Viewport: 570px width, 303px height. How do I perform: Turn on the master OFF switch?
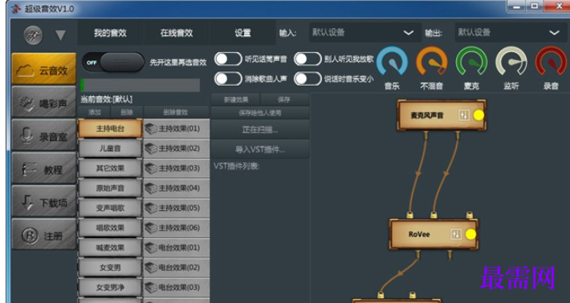(x=113, y=62)
